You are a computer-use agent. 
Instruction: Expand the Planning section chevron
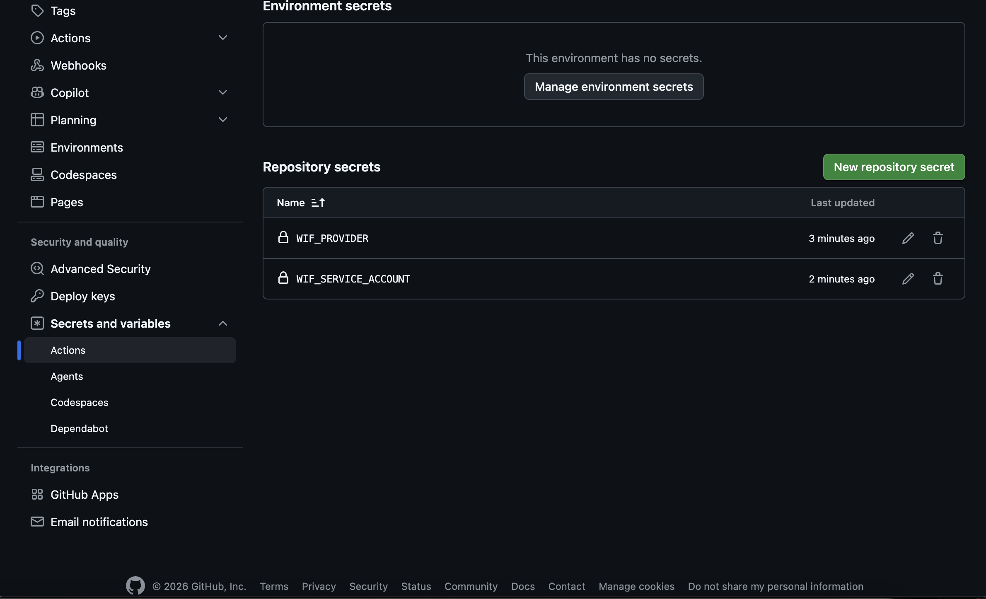pyautogui.click(x=223, y=120)
